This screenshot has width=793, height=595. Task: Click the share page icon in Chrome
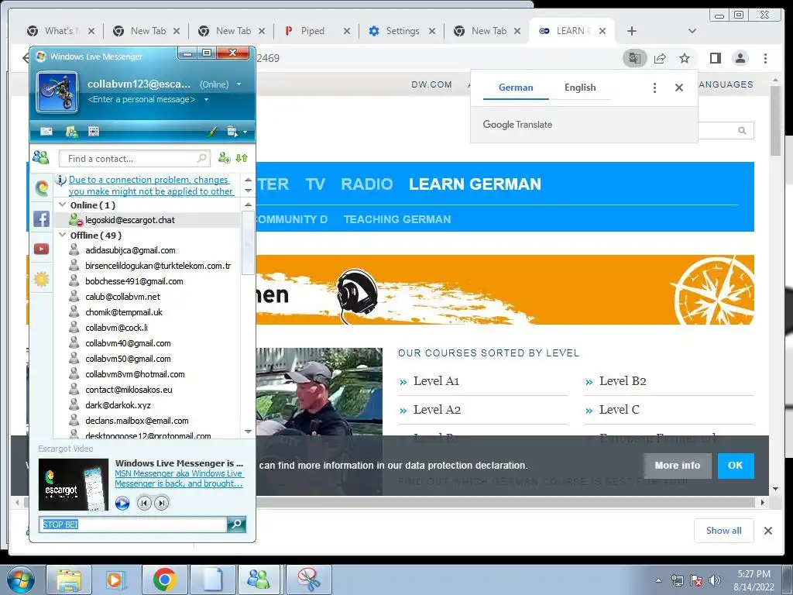(x=660, y=58)
